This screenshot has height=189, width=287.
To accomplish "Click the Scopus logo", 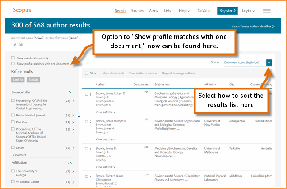I will [x=22, y=10].
